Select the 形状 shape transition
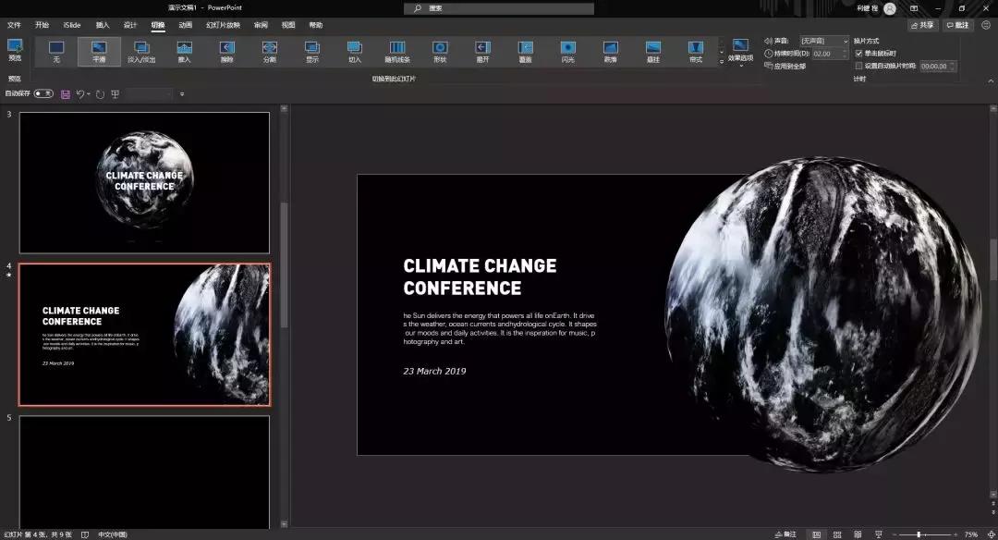This screenshot has height=540, width=998. click(x=440, y=51)
